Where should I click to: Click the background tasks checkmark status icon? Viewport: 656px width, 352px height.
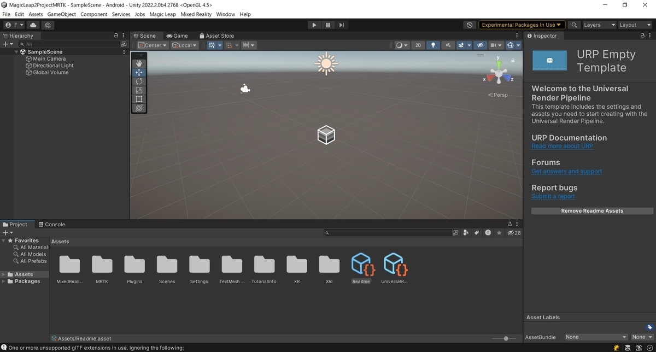point(649,348)
